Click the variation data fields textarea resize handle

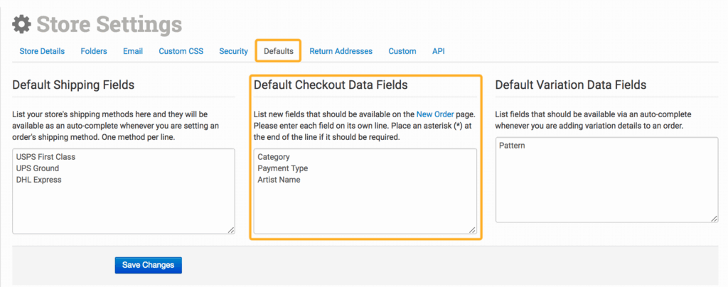pos(714,219)
